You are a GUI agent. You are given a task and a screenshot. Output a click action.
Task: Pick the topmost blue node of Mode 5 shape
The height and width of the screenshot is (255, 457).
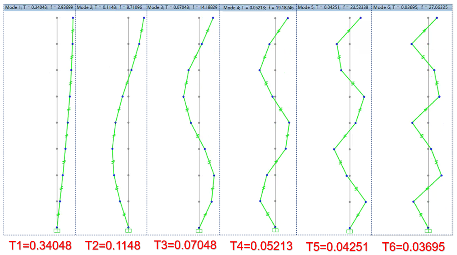point(361,18)
